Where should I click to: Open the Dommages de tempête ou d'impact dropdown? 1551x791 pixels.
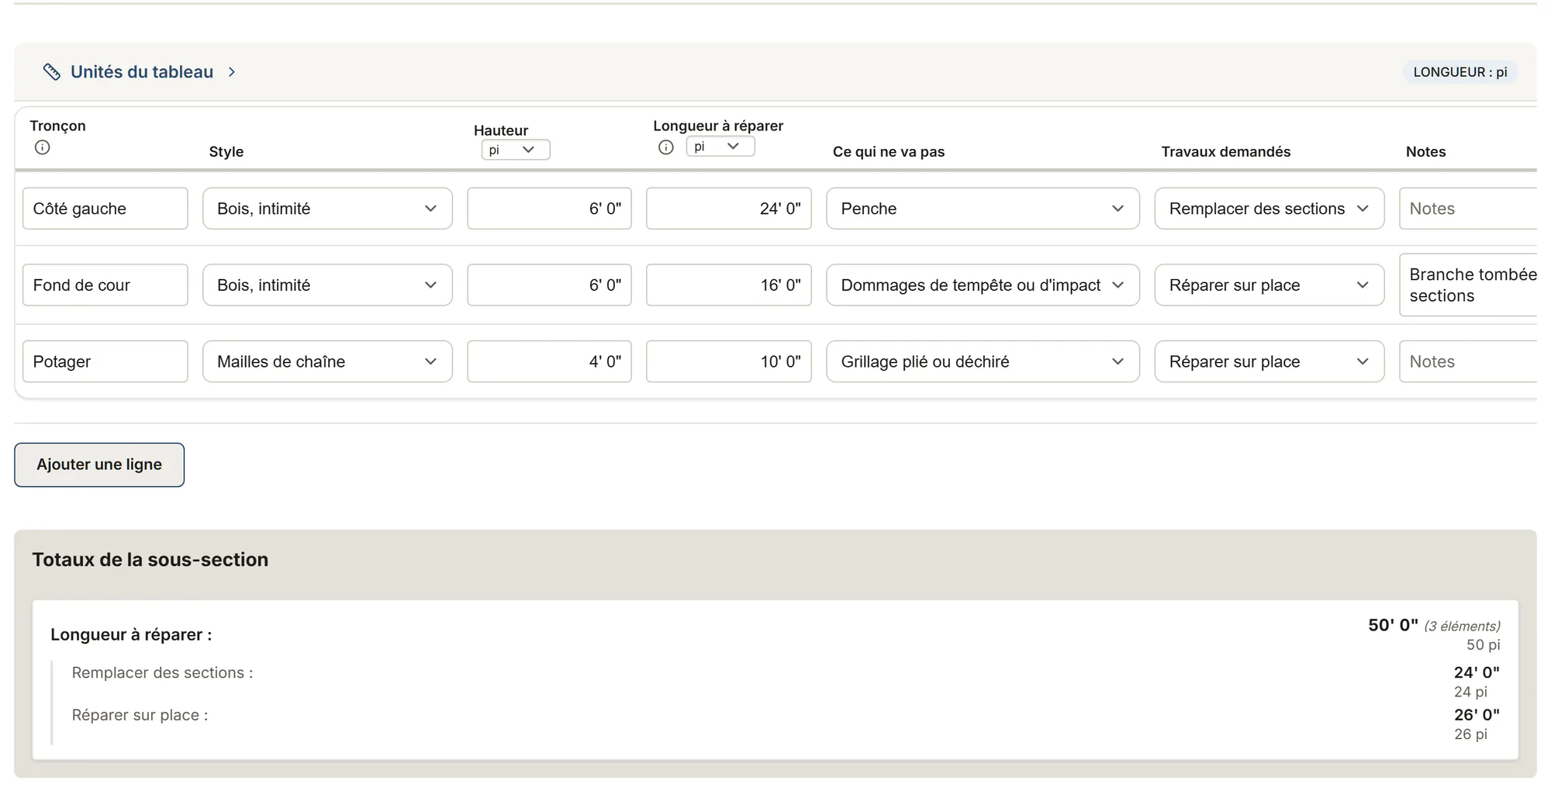click(983, 285)
